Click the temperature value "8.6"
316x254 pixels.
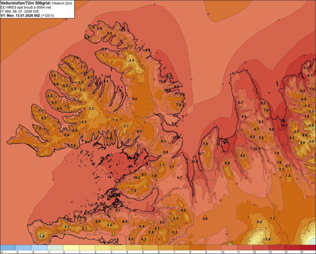[x=271, y=129]
